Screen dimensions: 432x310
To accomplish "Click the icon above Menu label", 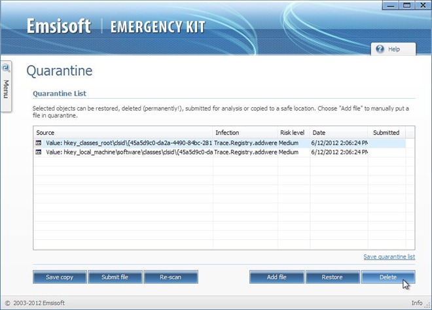I will 6,68.
